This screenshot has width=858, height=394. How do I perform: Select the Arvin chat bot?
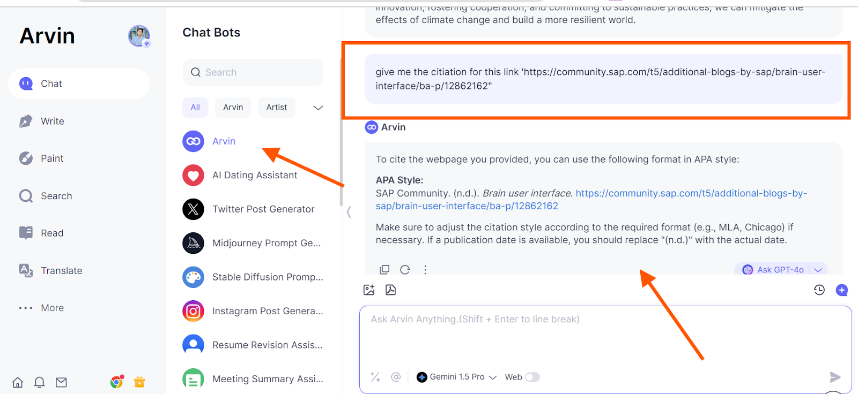point(253,141)
